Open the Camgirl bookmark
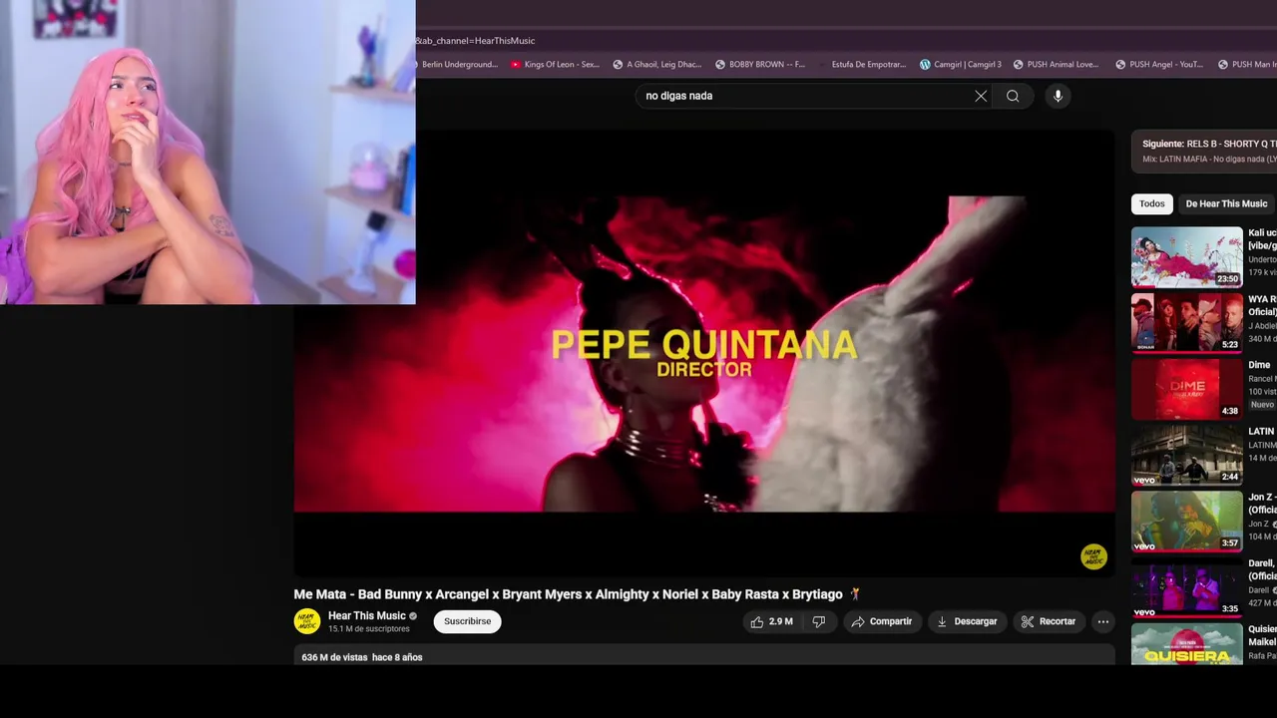Screen dimensions: 1277x718 point(961,64)
